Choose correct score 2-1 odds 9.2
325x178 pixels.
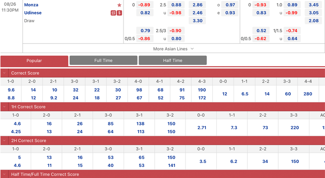(x=53, y=98)
